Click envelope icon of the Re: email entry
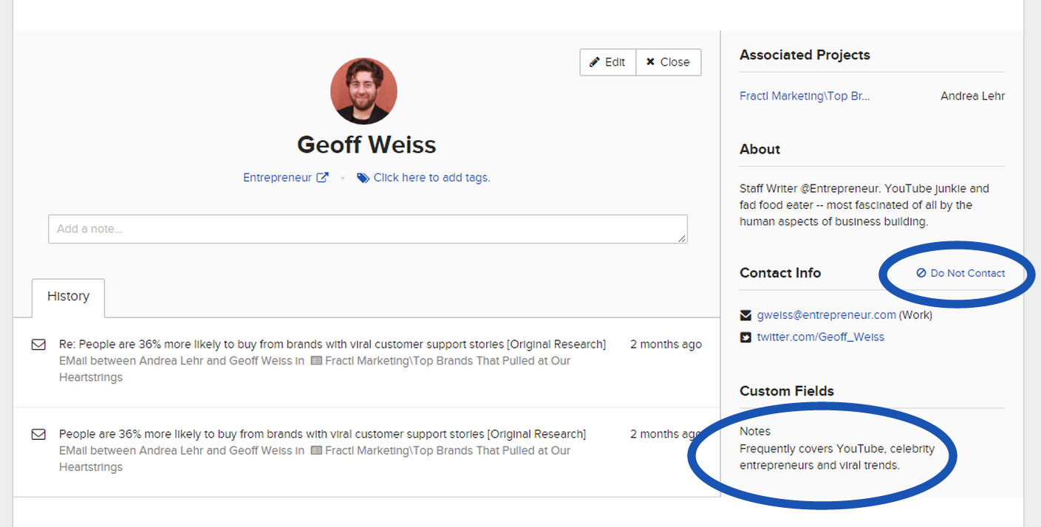The width and height of the screenshot is (1041, 527). 38,345
